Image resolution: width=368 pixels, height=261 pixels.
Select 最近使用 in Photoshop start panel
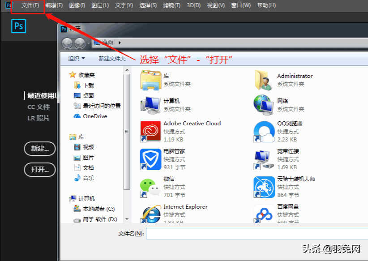click(x=42, y=95)
